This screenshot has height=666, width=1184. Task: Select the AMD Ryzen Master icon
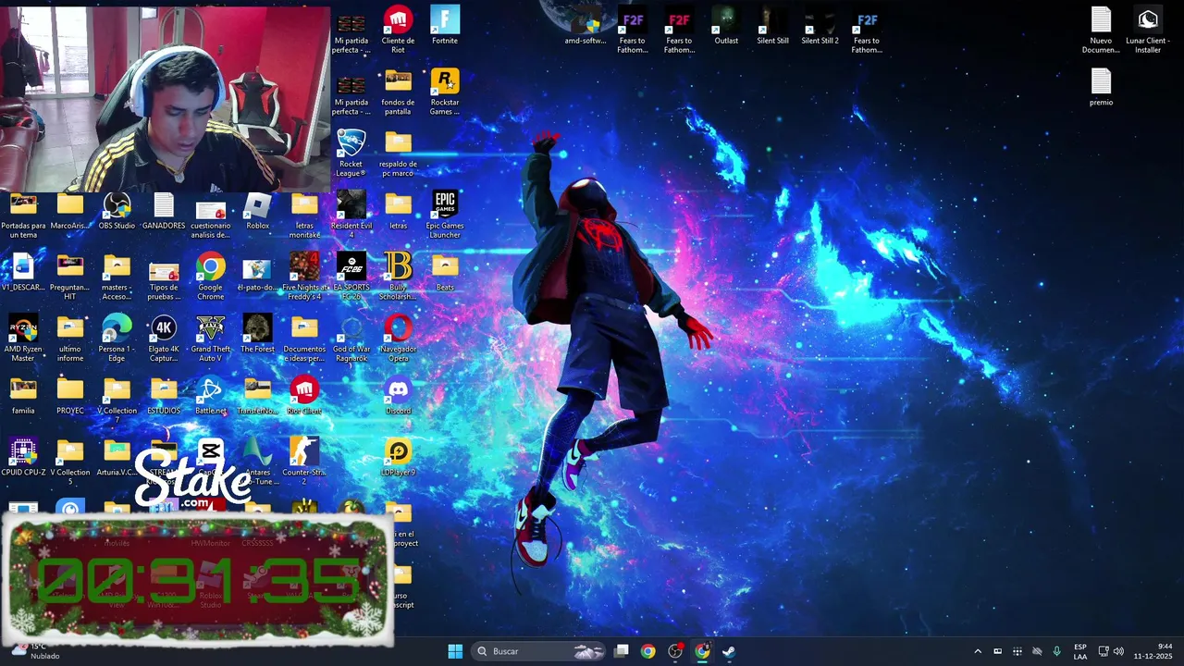pyautogui.click(x=23, y=339)
